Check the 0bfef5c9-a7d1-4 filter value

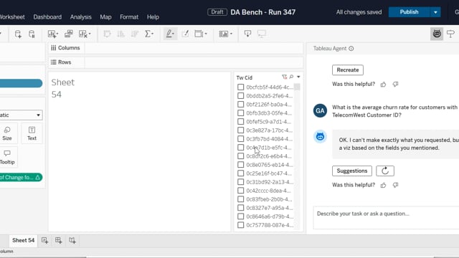[241, 122]
